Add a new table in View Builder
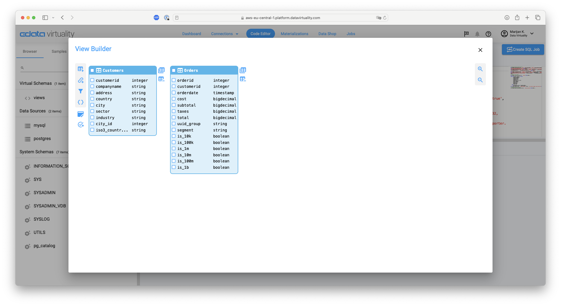 click(x=81, y=69)
